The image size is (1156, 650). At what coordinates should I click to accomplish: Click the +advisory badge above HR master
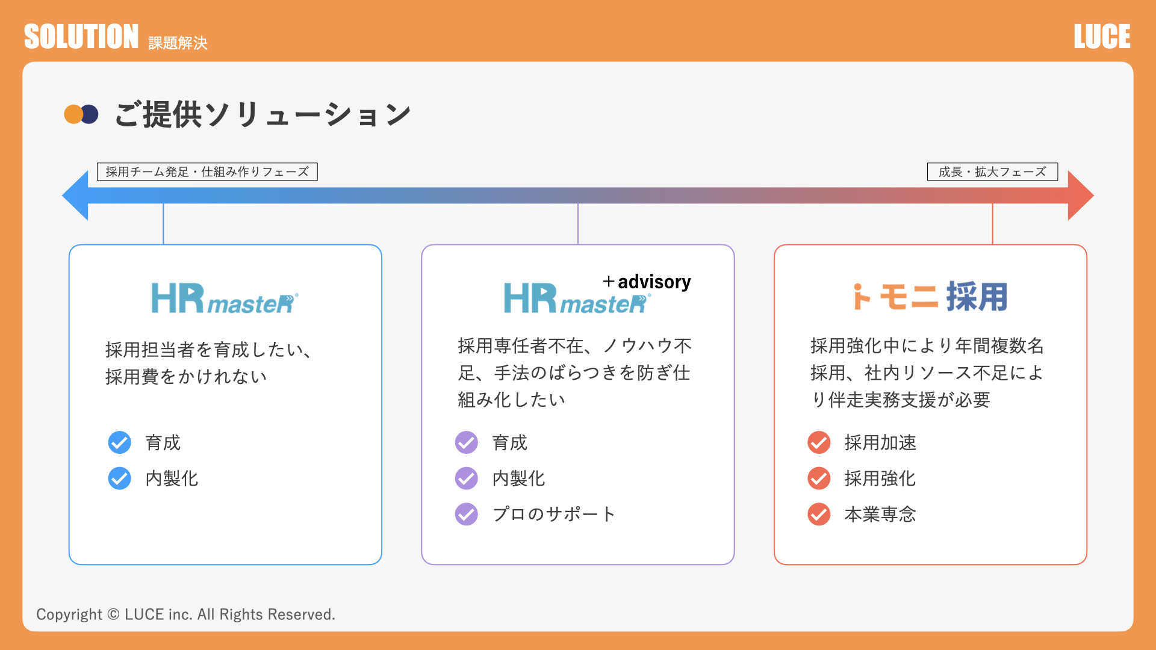[647, 282]
